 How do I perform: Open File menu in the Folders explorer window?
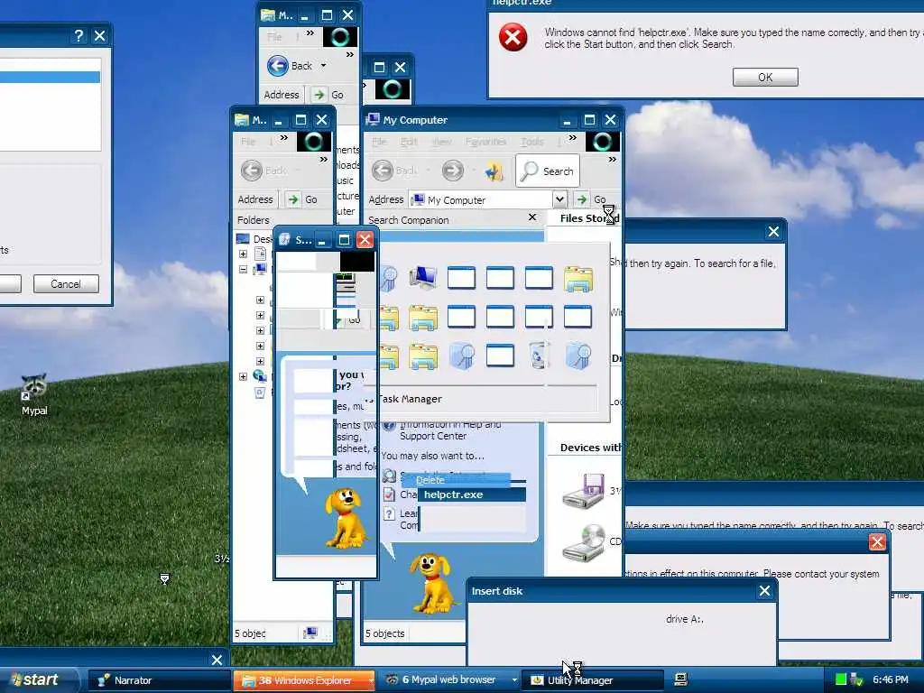248,142
